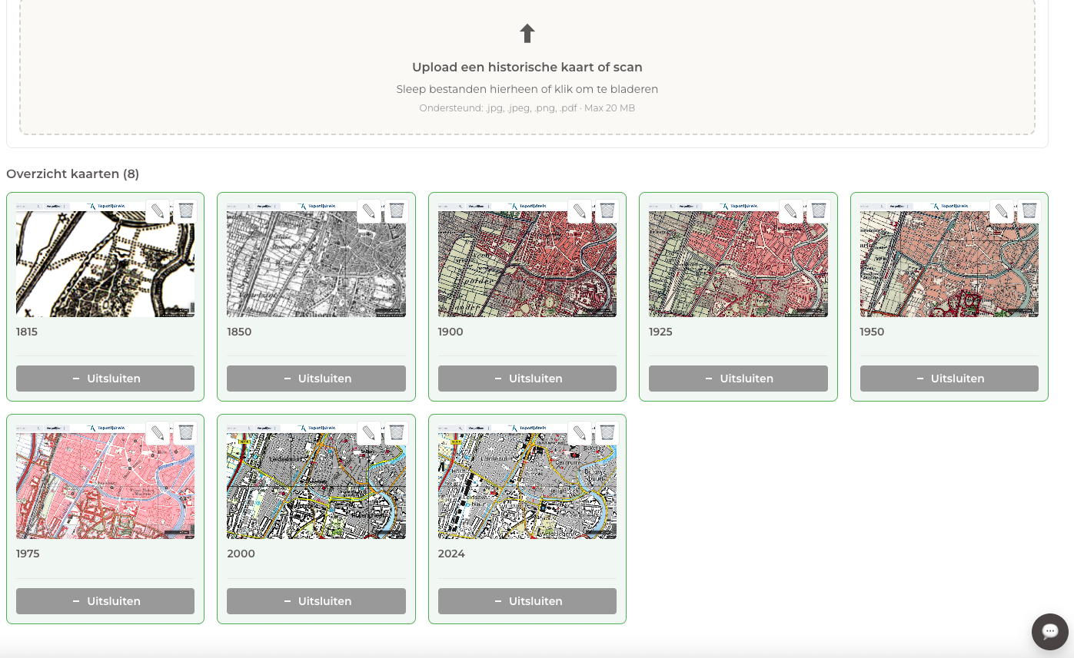Click the trash icon on 1815 map

(x=185, y=211)
